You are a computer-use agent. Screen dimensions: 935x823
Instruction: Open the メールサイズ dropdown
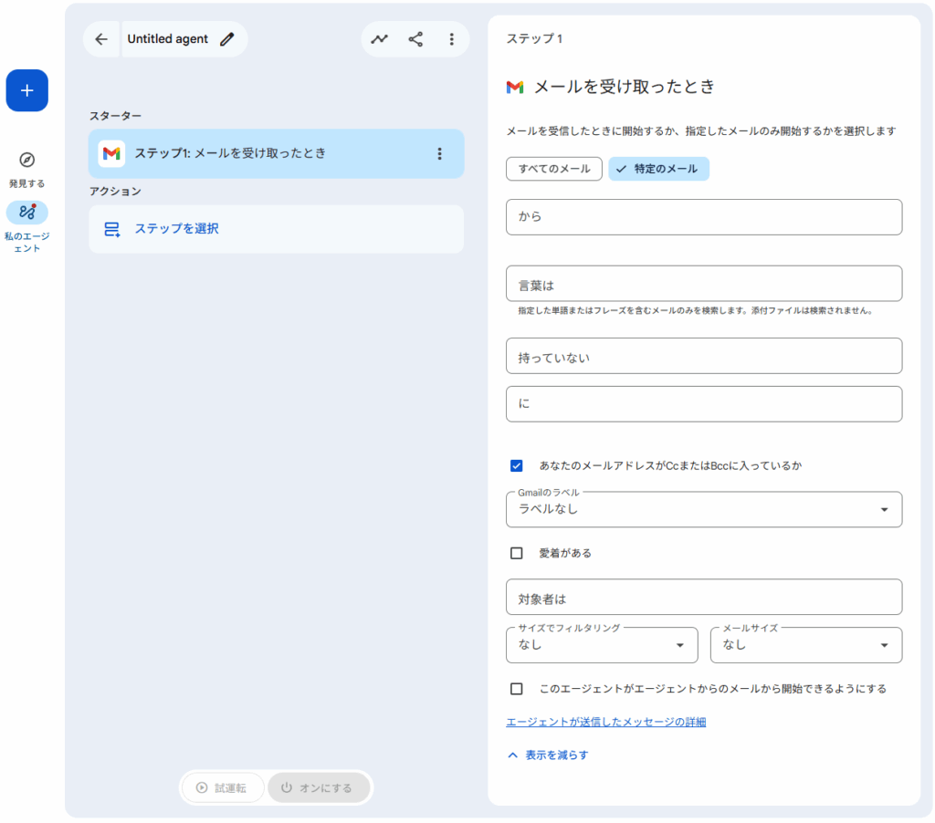pyautogui.click(x=805, y=645)
